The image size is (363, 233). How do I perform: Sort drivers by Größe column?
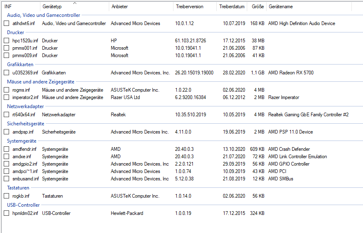pos(256,7)
